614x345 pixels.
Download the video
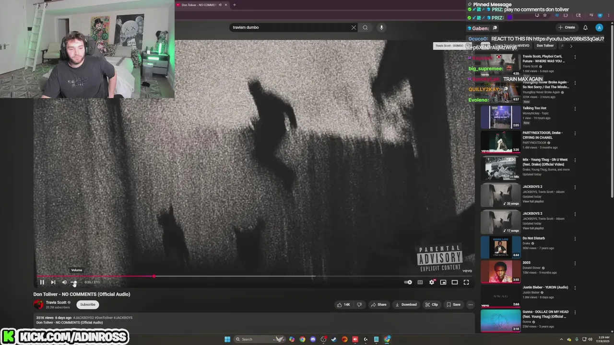[x=406, y=304]
